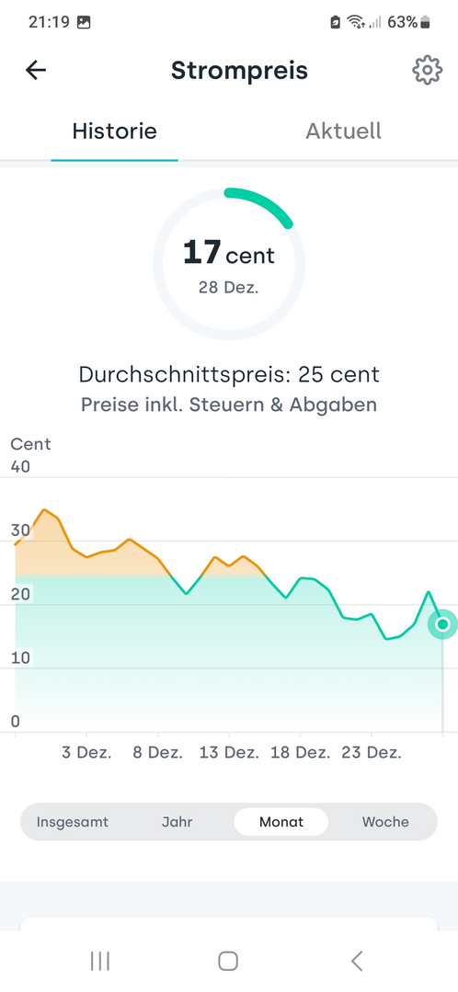Tap the Durchschnittspreis: 25 cent text
Screen dimensions: 458x992
tap(229, 374)
